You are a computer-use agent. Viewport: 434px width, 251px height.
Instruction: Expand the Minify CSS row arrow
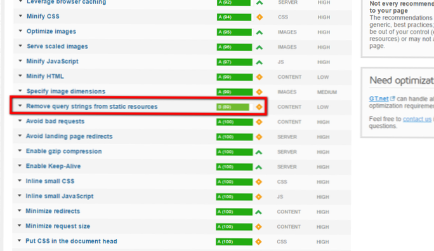coord(20,16)
